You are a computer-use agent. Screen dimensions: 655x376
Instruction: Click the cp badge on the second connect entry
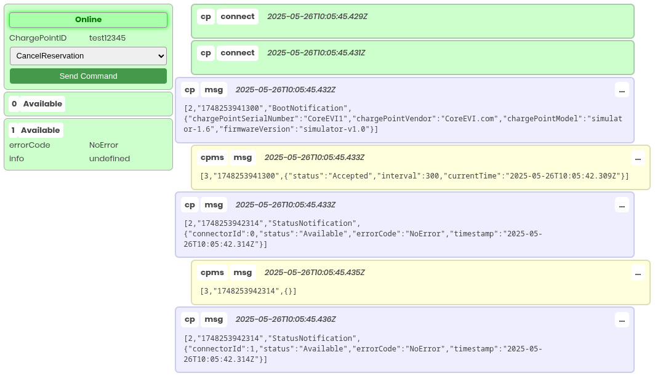[206, 53]
